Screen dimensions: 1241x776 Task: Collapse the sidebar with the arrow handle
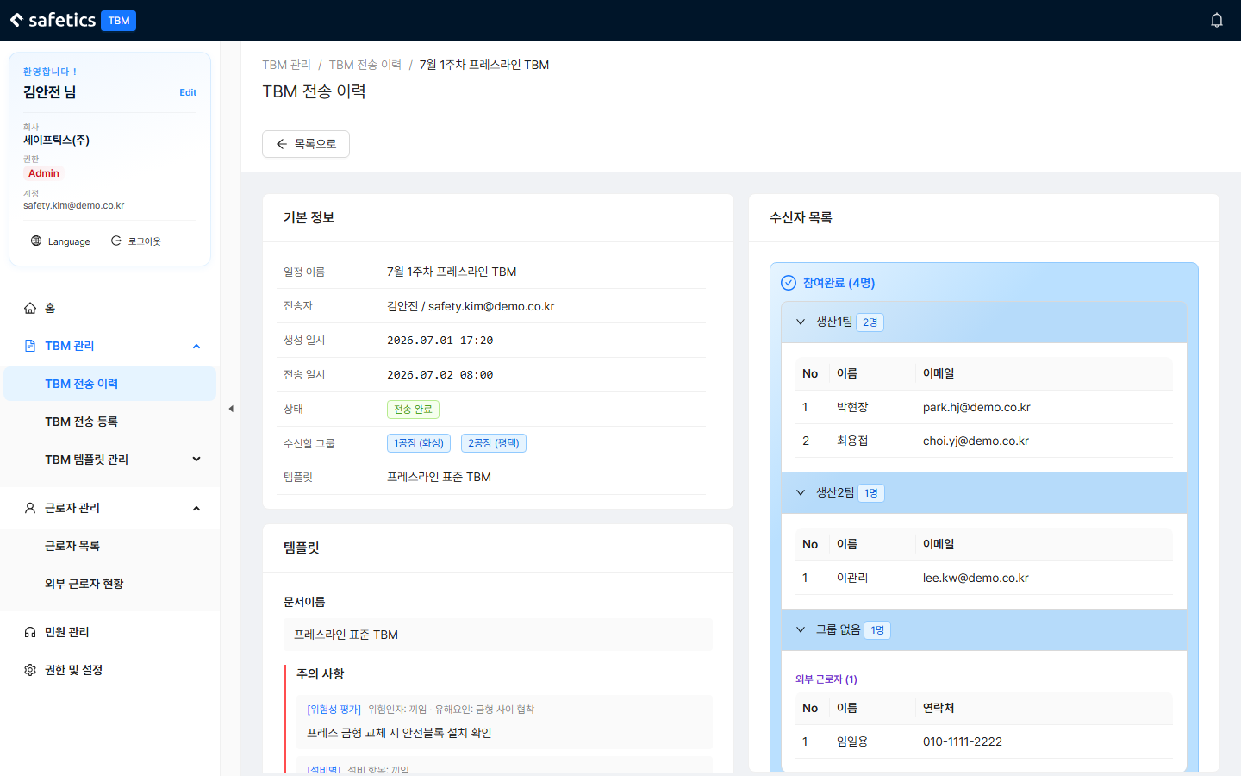(231, 409)
